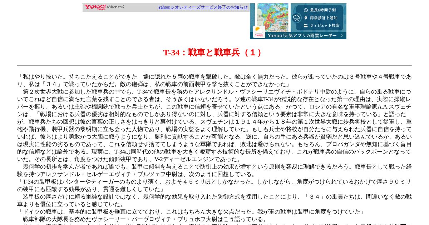Click the quote starting 「T-34の装甲板はパンターや
The height and width of the screenshot is (225, 429).
click(214, 182)
